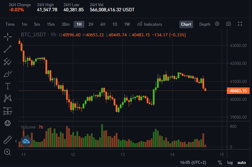Select the 4H interval
The height and width of the screenshot is (167, 252).
click(103, 24)
